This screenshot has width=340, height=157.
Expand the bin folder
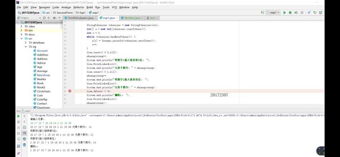click(21, 30)
